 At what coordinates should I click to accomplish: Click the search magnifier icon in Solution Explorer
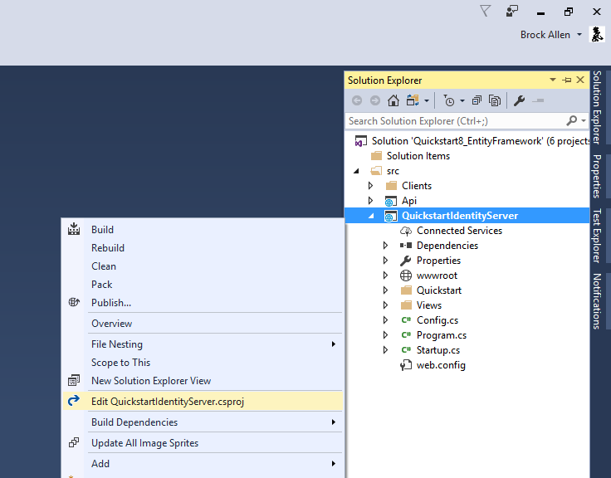572,121
